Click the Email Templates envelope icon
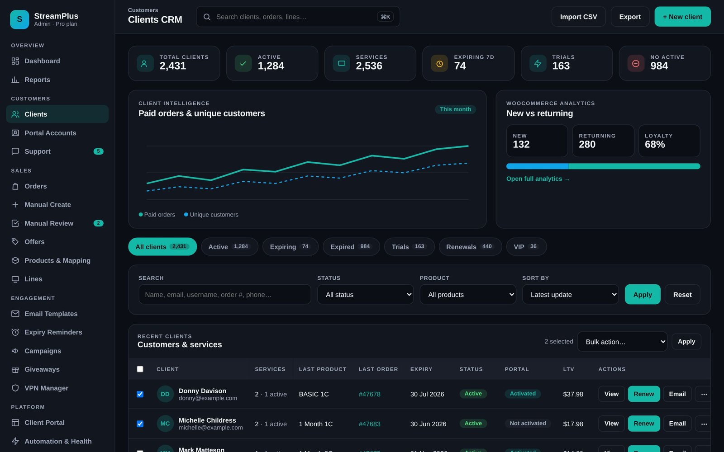724x452 pixels. [x=15, y=314]
